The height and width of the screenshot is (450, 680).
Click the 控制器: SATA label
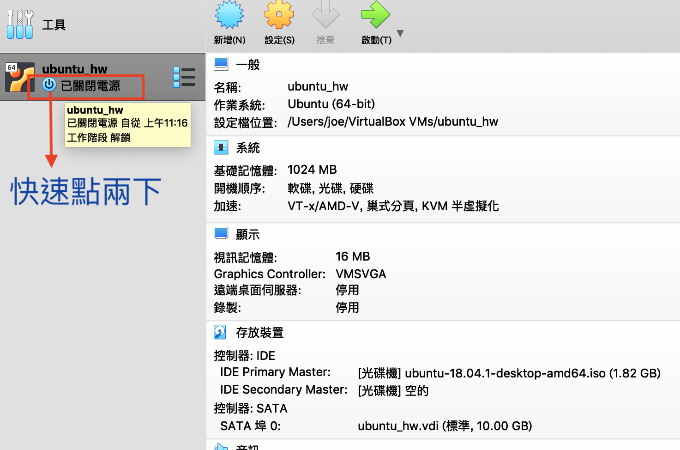[251, 408]
